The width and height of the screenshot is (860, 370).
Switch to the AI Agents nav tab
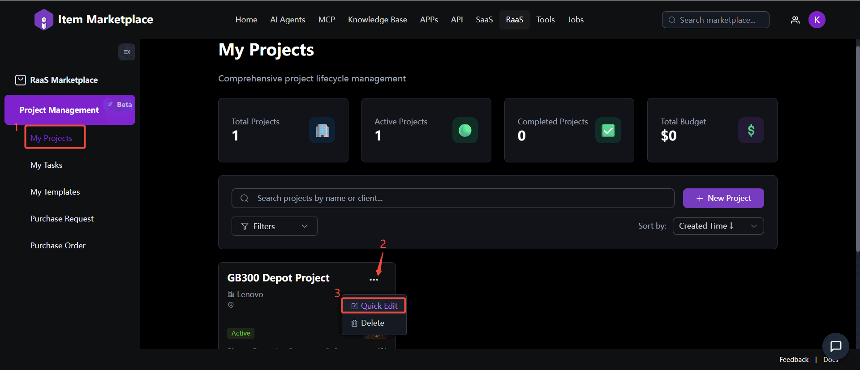coord(288,20)
